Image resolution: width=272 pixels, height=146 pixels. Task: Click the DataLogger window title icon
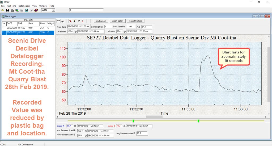3,16
